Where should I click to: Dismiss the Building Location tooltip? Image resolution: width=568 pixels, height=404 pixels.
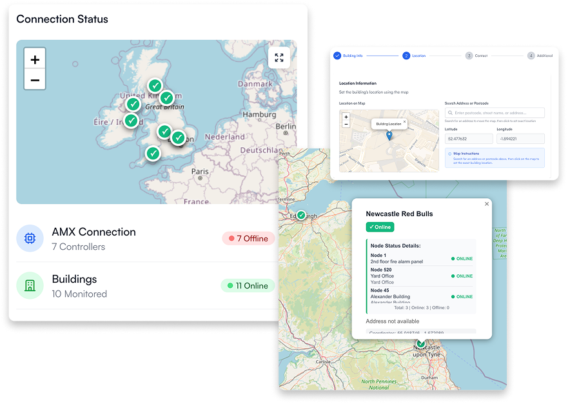404,121
